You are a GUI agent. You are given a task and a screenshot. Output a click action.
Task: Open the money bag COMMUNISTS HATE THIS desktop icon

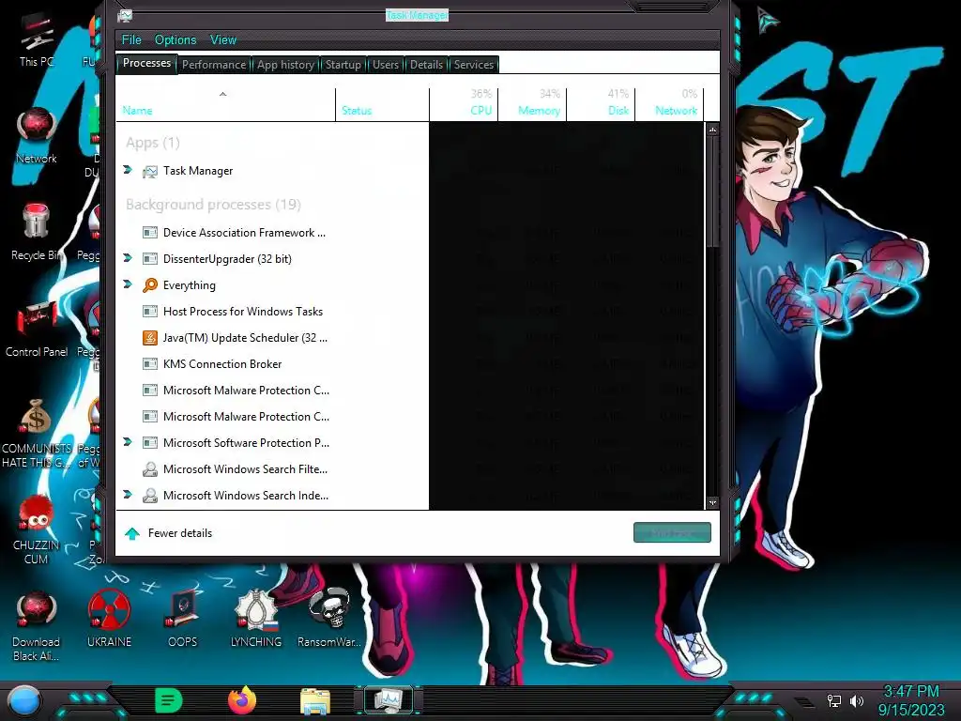(36, 432)
